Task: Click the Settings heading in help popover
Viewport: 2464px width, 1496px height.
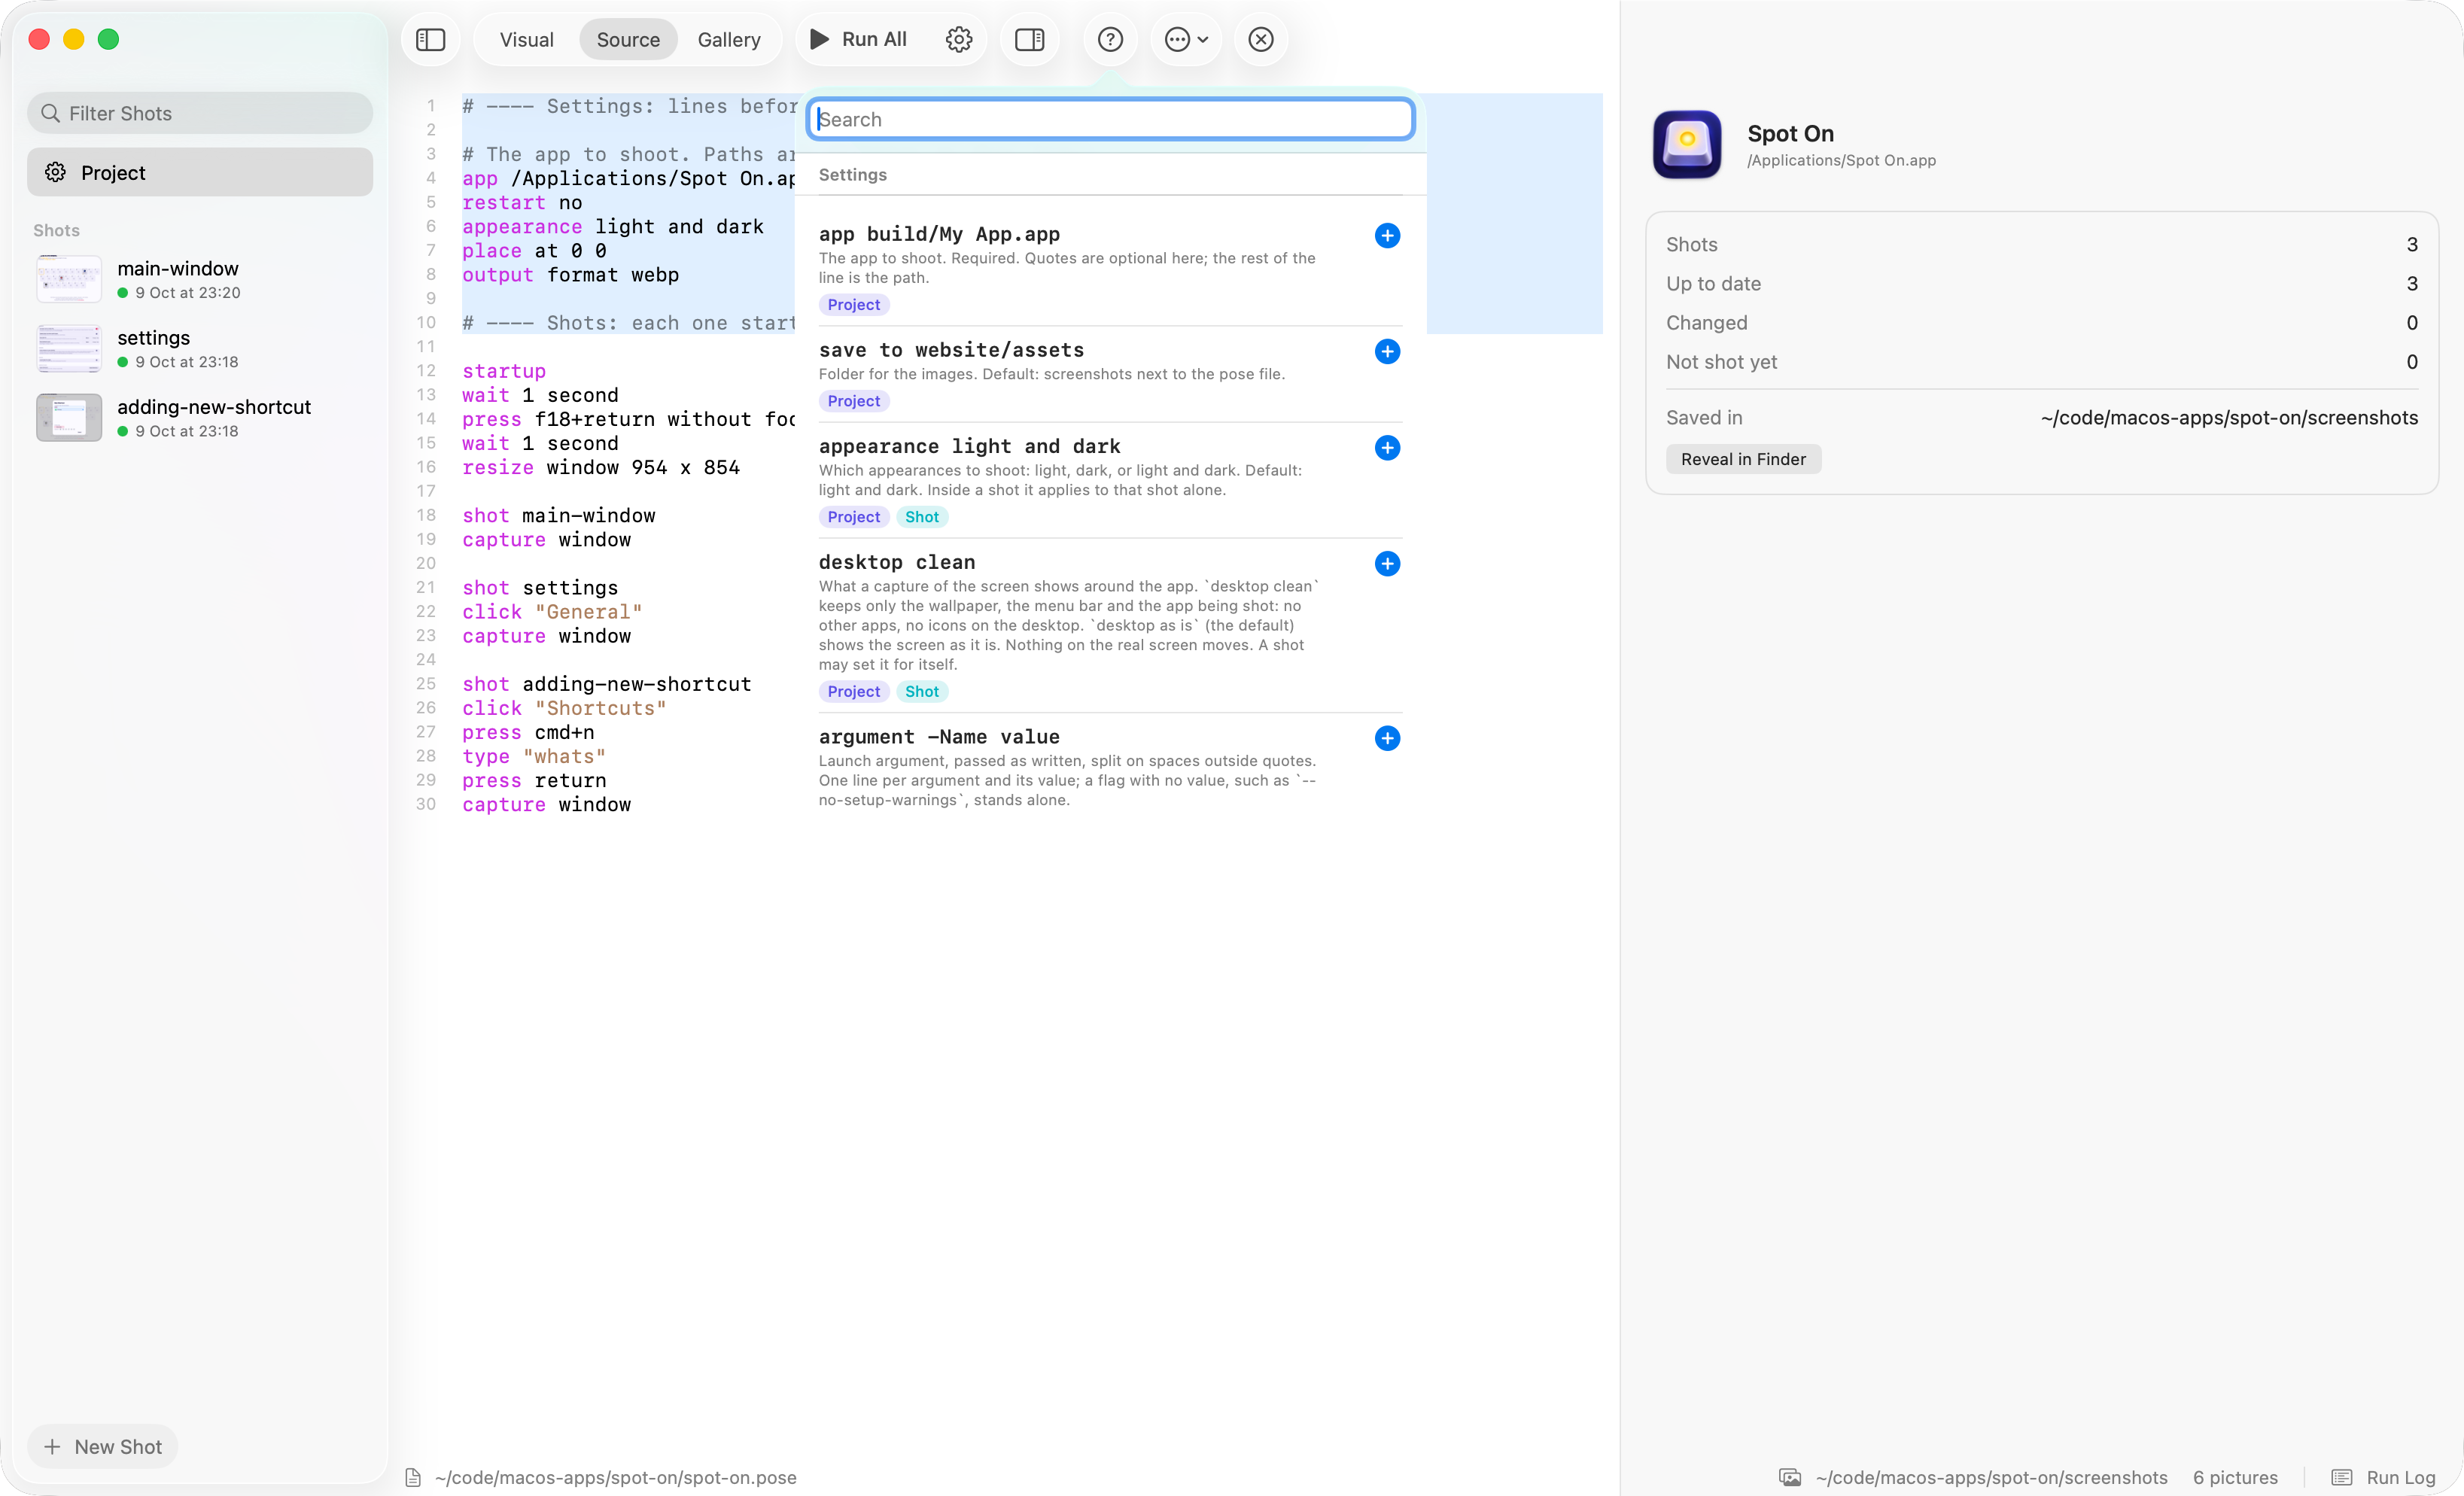Action: click(852, 174)
